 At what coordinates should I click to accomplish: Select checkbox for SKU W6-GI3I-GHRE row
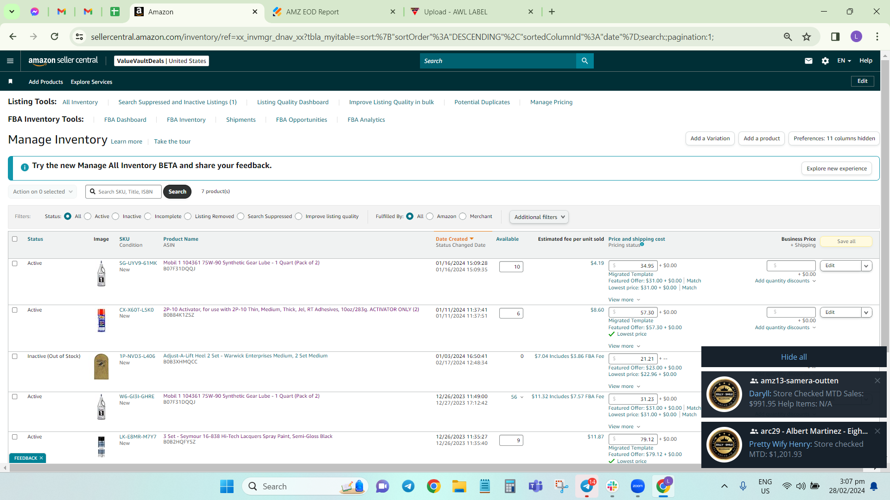(15, 396)
